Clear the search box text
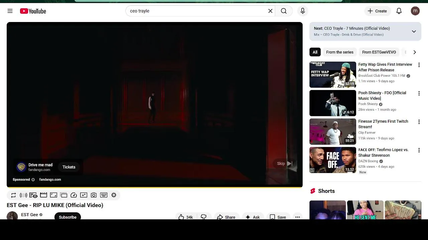 pos(270,11)
